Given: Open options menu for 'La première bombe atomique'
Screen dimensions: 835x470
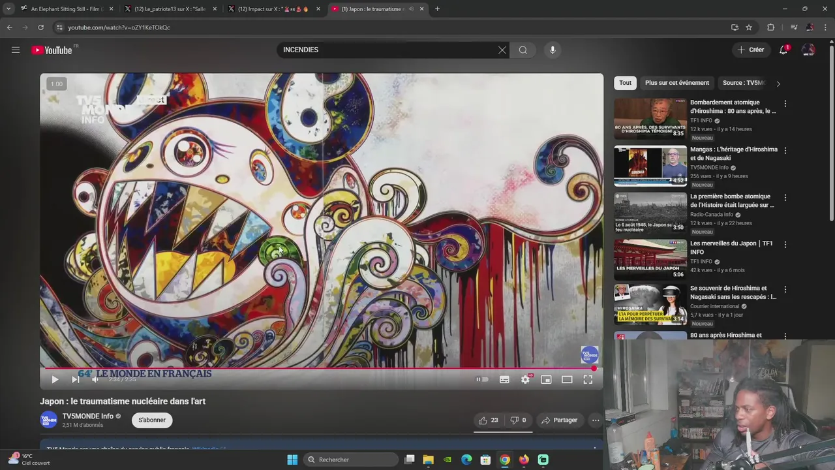Looking at the screenshot, I should point(785,197).
